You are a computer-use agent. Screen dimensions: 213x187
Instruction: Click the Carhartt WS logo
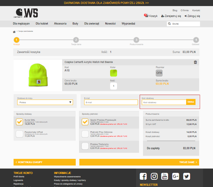[x=26, y=13]
